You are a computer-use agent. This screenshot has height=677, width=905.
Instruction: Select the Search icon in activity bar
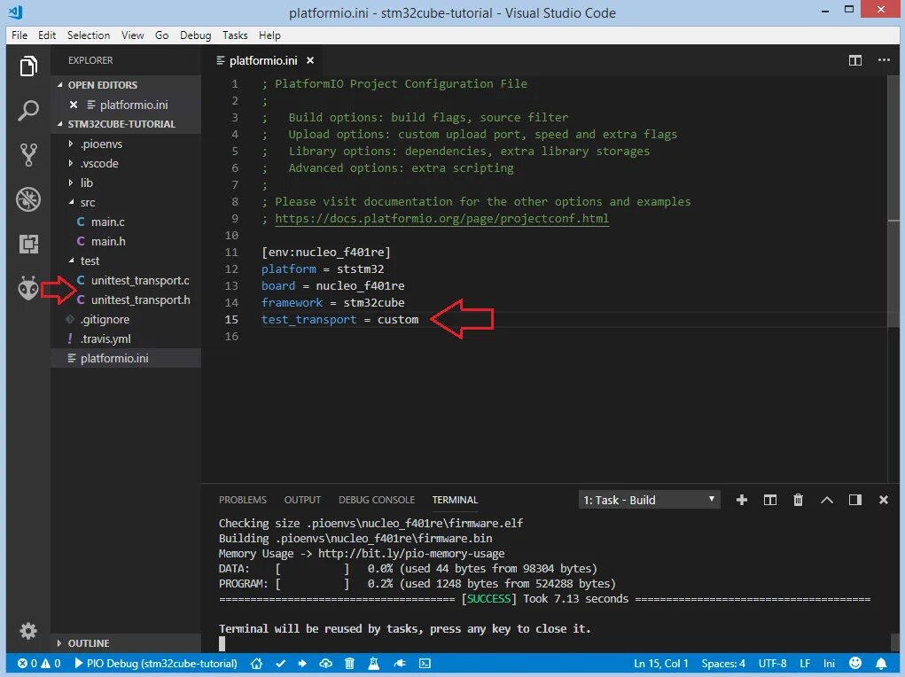(29, 111)
